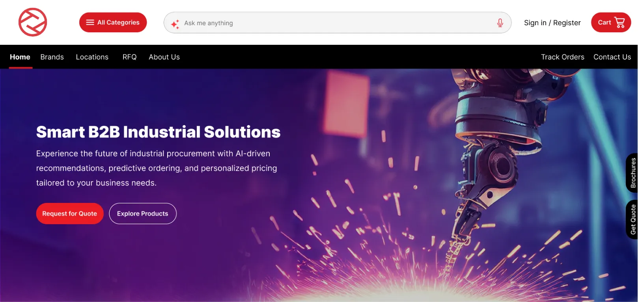Open the Get Quote side tab

tap(632, 219)
